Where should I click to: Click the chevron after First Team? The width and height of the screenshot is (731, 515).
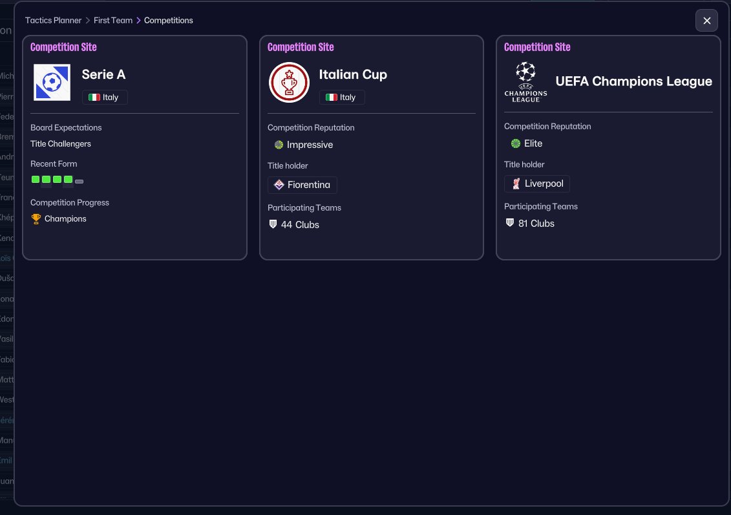pos(138,21)
